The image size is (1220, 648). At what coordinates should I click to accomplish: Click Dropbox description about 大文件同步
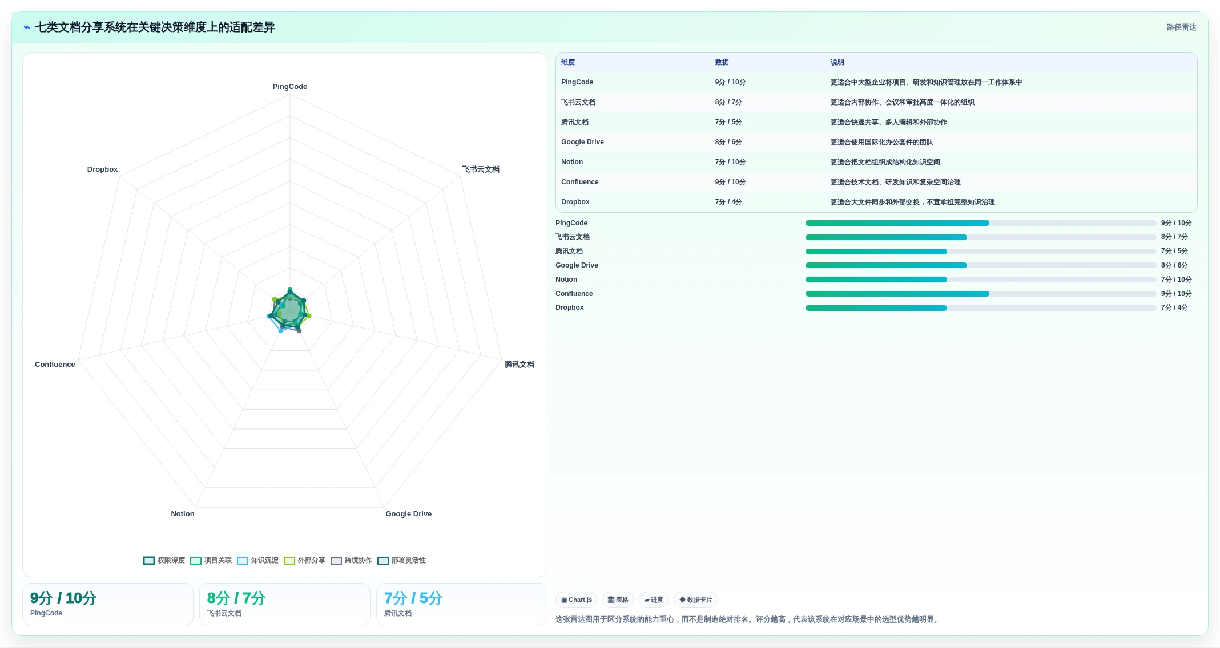point(912,202)
